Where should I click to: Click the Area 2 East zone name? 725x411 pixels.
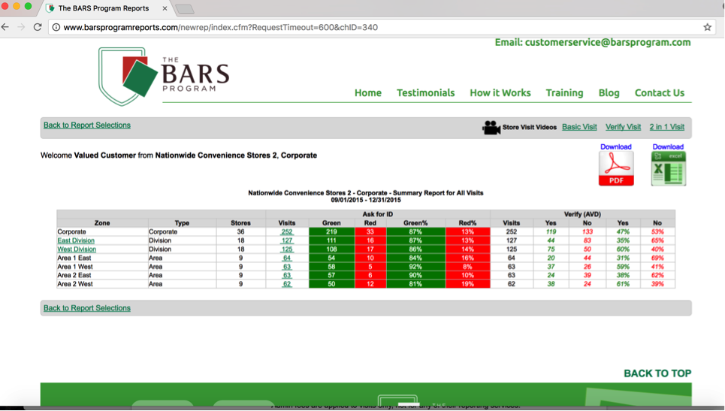(74, 275)
